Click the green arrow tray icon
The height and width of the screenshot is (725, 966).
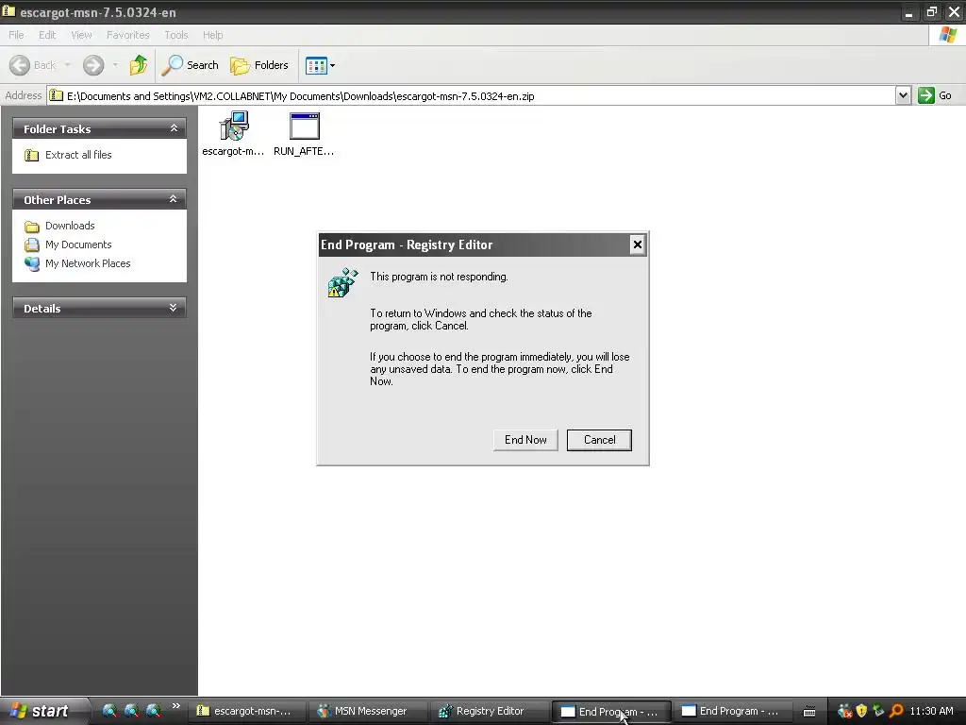(878, 711)
